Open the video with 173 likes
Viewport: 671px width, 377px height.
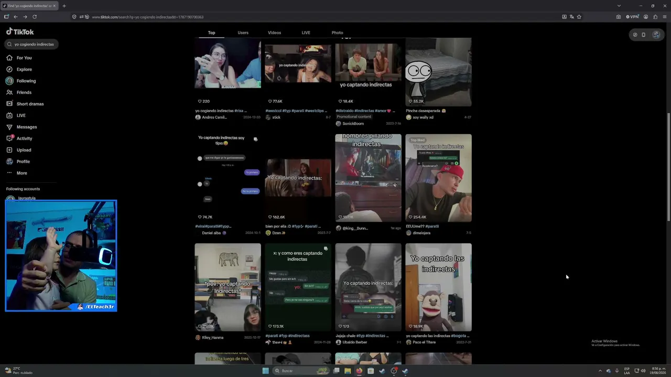pyautogui.click(x=368, y=287)
